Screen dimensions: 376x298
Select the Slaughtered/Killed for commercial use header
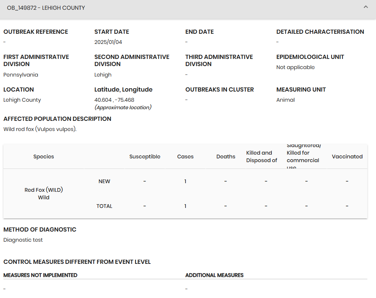pyautogui.click(x=303, y=157)
